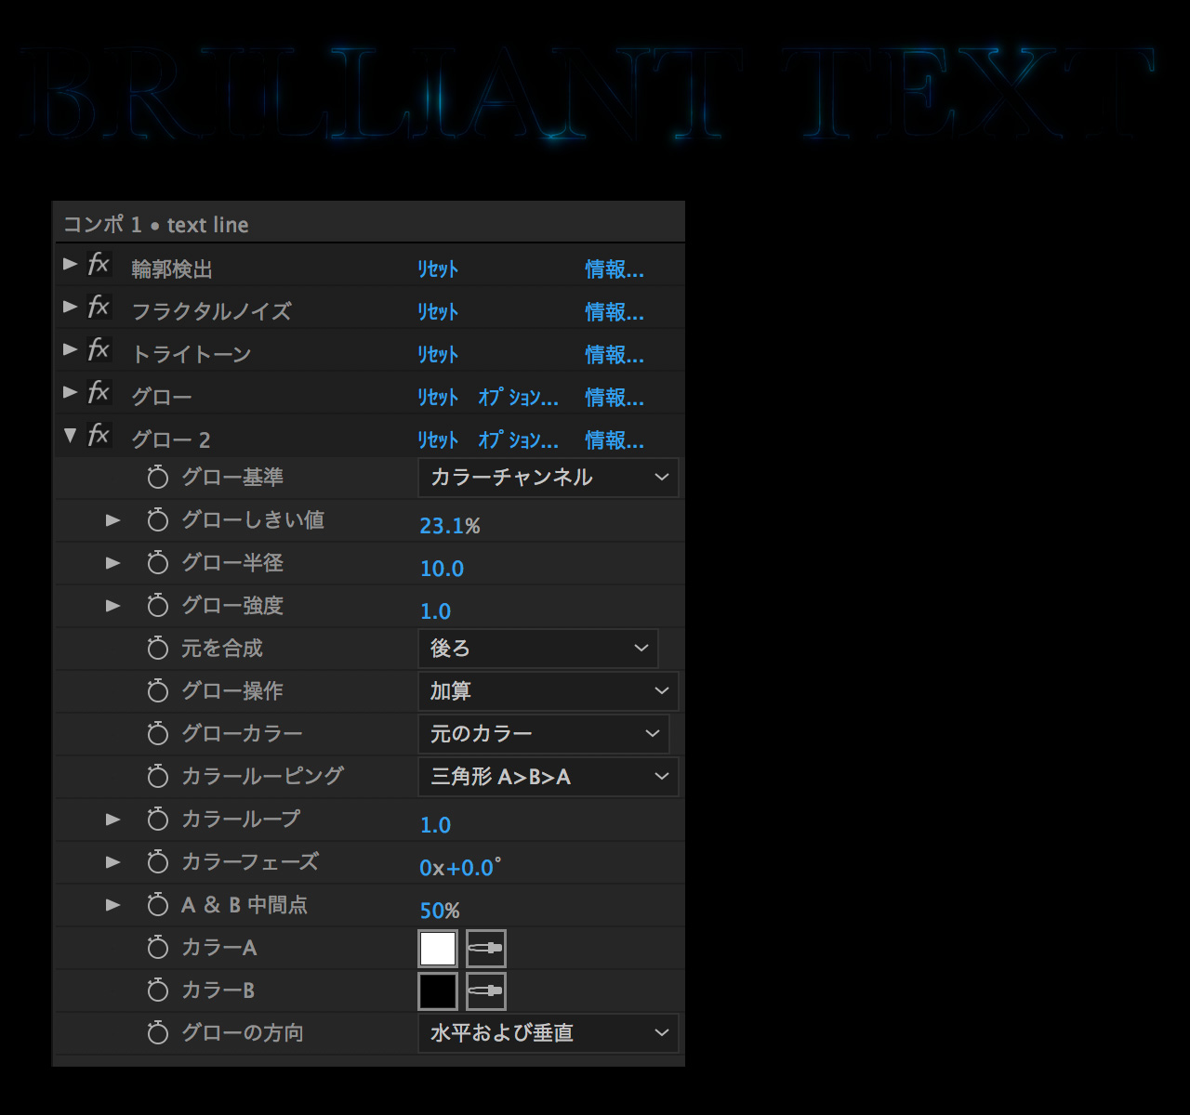Click the stopwatch for カラーループ
The height and width of the screenshot is (1115, 1190).
click(x=158, y=820)
